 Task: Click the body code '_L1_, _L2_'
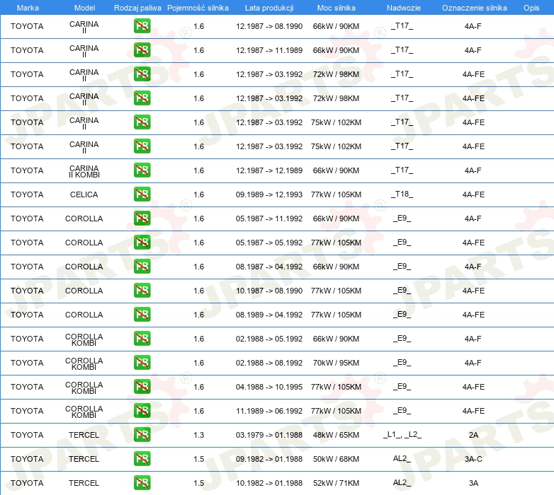(x=402, y=434)
